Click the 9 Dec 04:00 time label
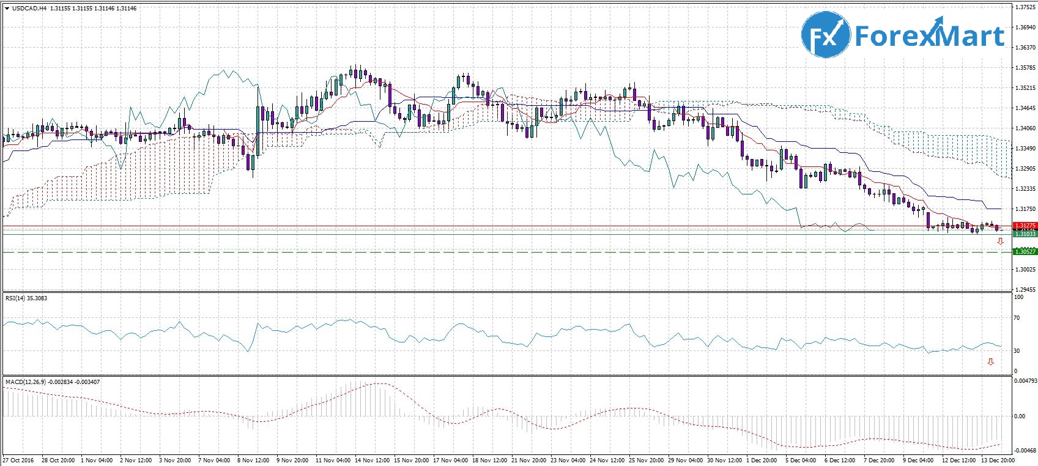Viewport: 1038px width, 466px height. [918, 460]
